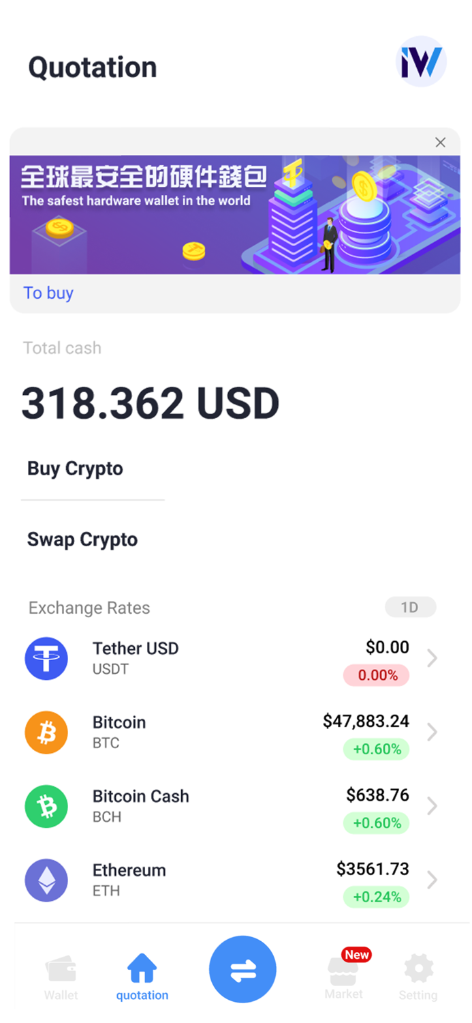Tap the To buy link
472x1023 pixels.
(48, 293)
